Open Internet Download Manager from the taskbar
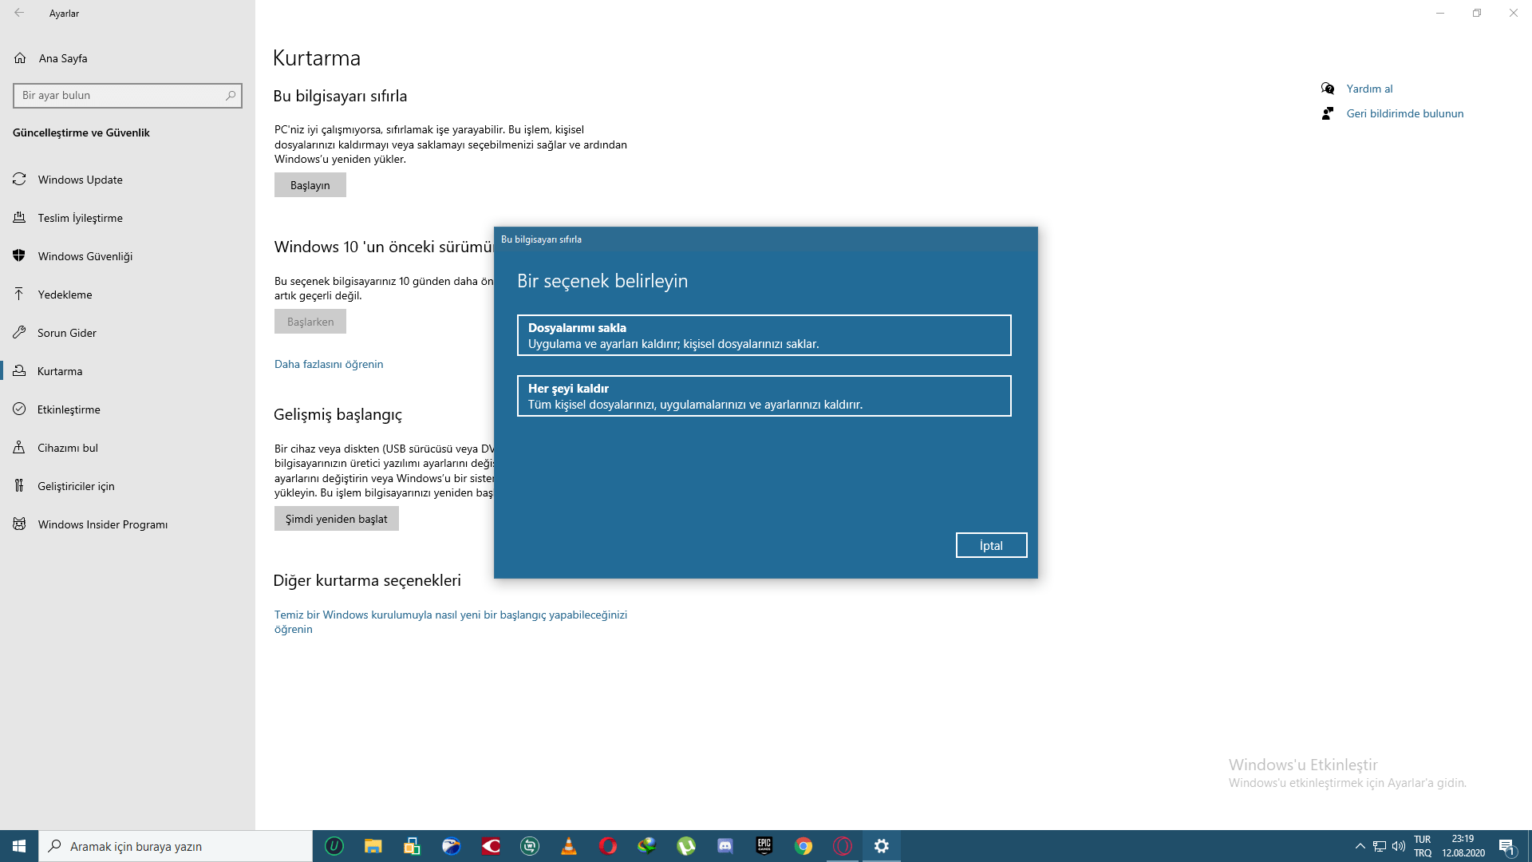Image resolution: width=1532 pixels, height=862 pixels. pyautogui.click(x=646, y=845)
